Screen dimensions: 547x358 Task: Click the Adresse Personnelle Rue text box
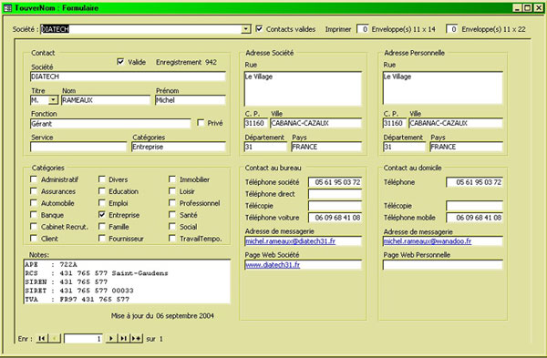443,87
